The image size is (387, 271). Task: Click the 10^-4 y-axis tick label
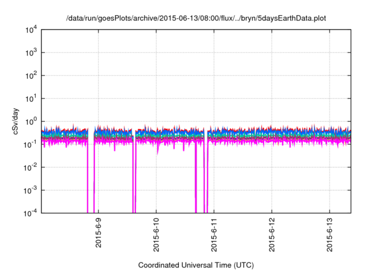click(x=31, y=213)
